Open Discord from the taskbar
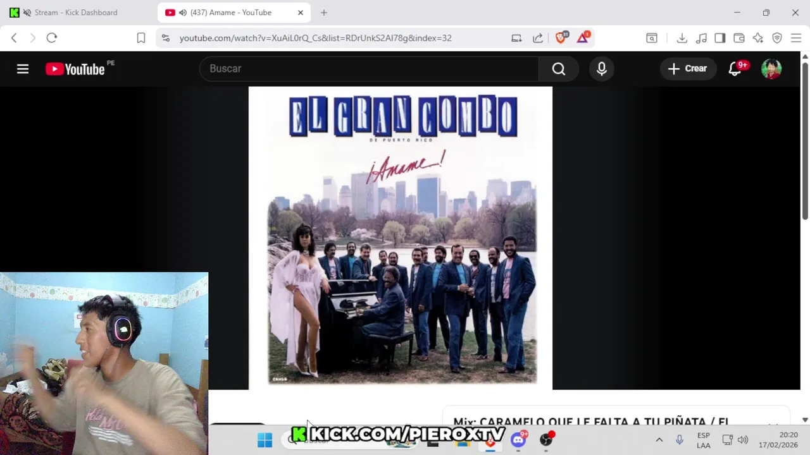The image size is (810, 455). point(518,439)
